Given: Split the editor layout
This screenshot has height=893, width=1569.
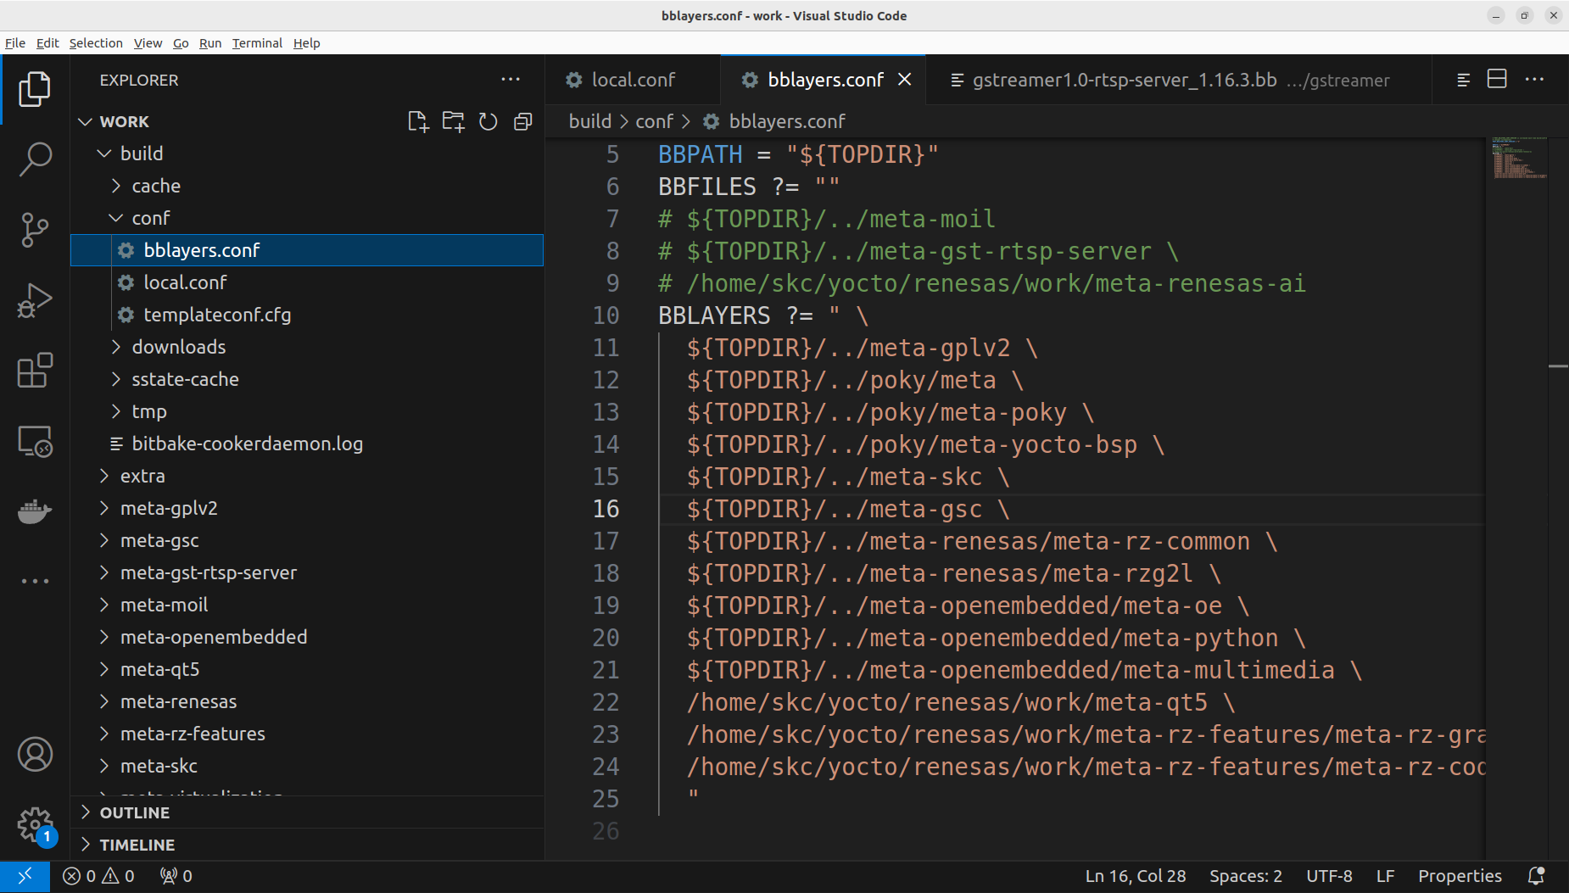Looking at the screenshot, I should 1497,80.
